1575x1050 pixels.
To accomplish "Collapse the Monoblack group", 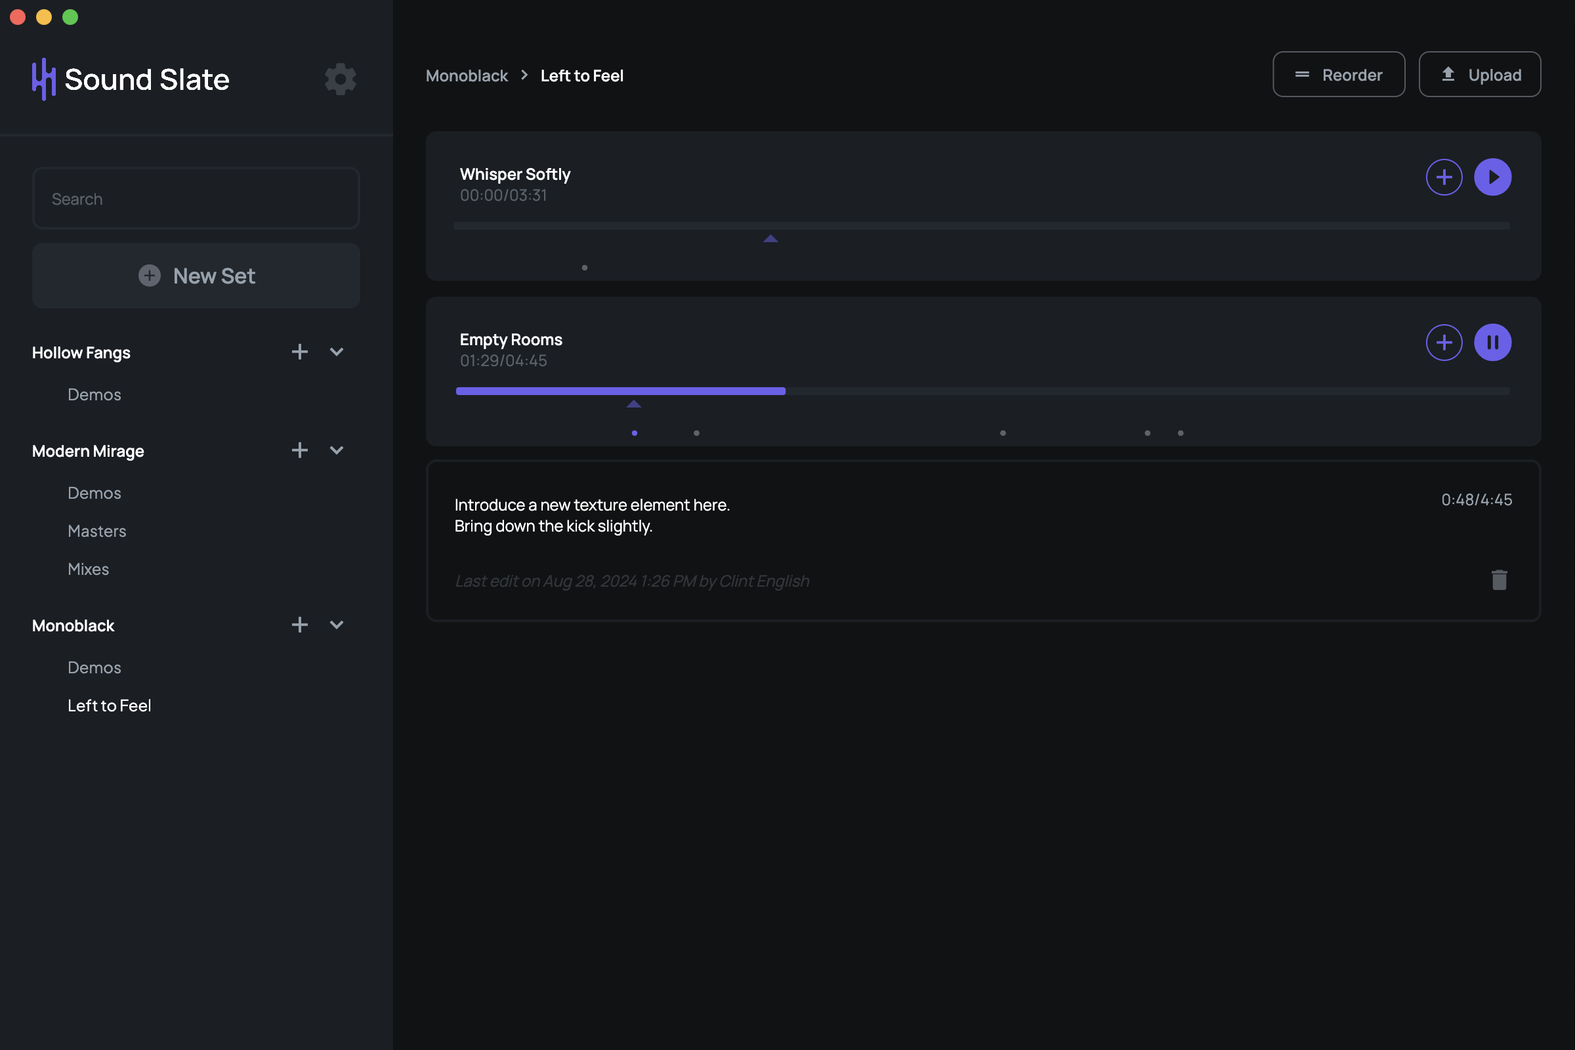I will point(336,625).
